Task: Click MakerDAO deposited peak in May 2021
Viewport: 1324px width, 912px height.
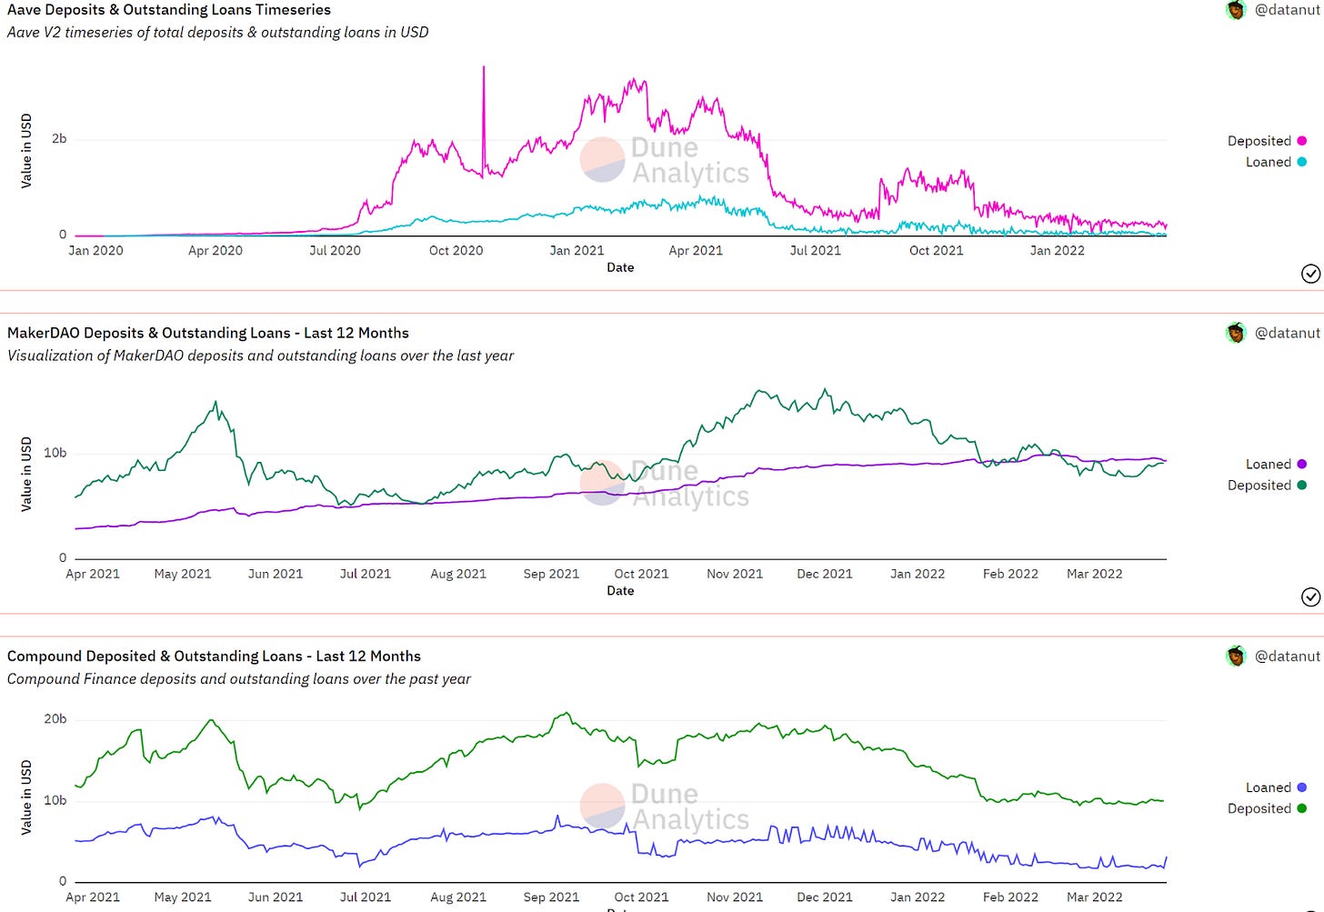Action: coord(216,403)
